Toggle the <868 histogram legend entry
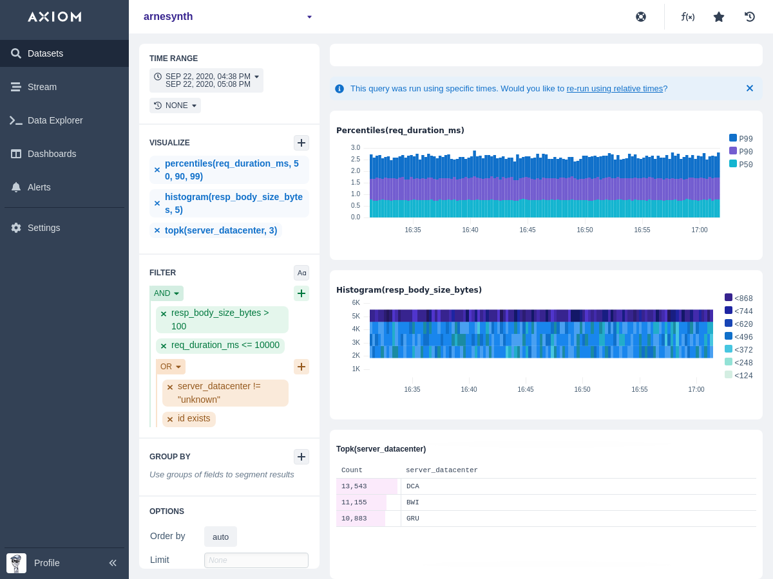 click(738, 298)
